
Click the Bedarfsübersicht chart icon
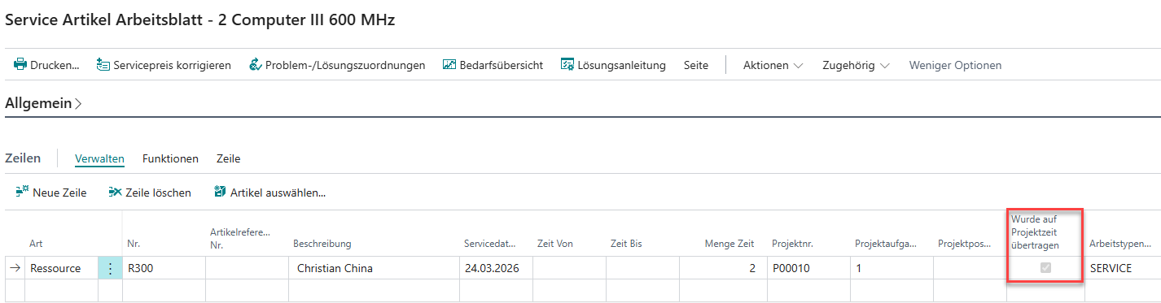[449, 65]
